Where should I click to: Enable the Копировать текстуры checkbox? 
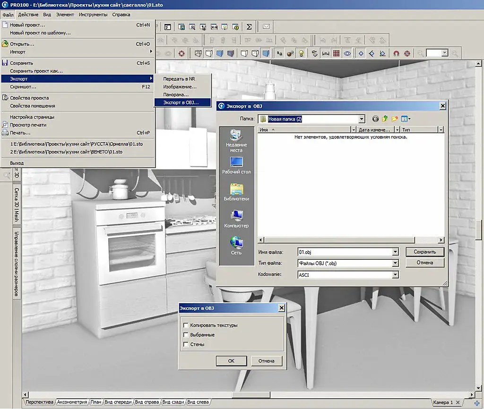[x=186, y=325]
